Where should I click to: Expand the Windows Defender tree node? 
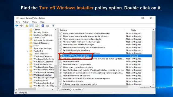pyautogui.click(x=28, y=65)
